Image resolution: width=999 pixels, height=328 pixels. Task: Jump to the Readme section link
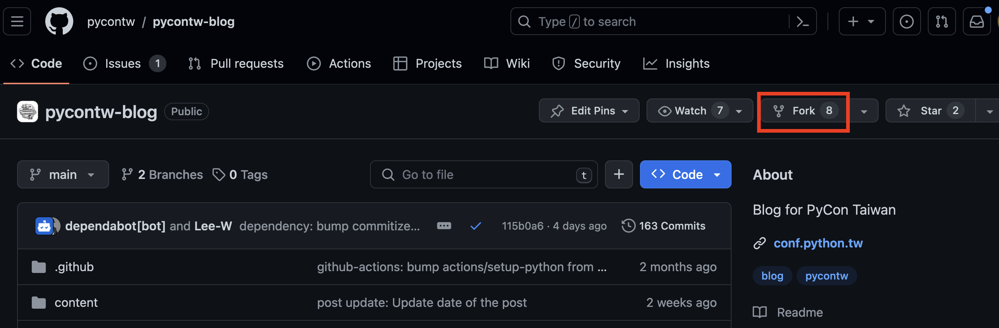pyautogui.click(x=788, y=312)
